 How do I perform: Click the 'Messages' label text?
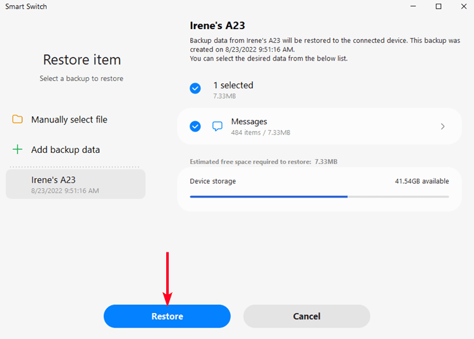pyautogui.click(x=249, y=121)
